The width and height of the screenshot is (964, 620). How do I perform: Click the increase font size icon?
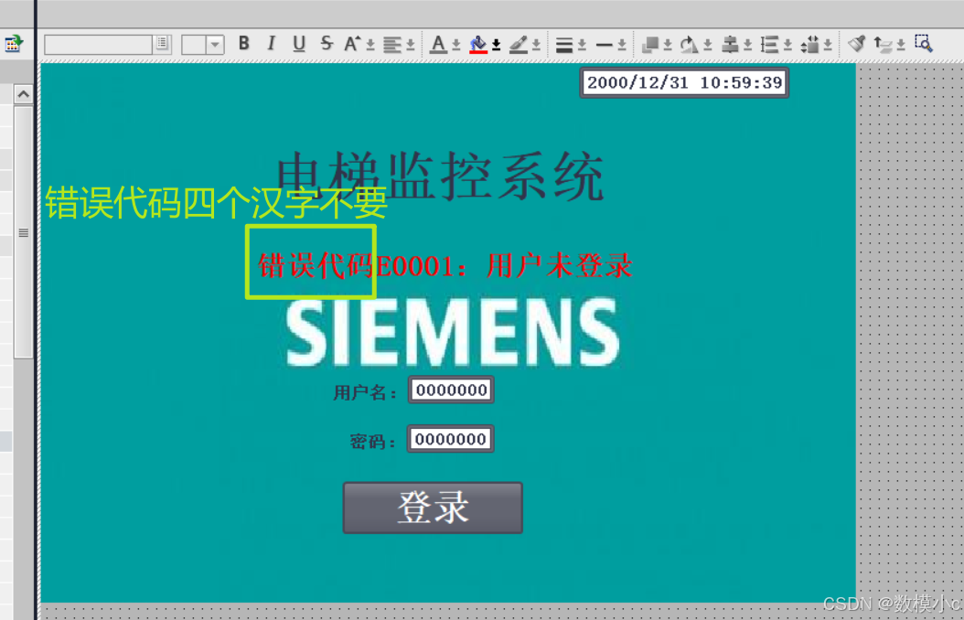click(351, 44)
